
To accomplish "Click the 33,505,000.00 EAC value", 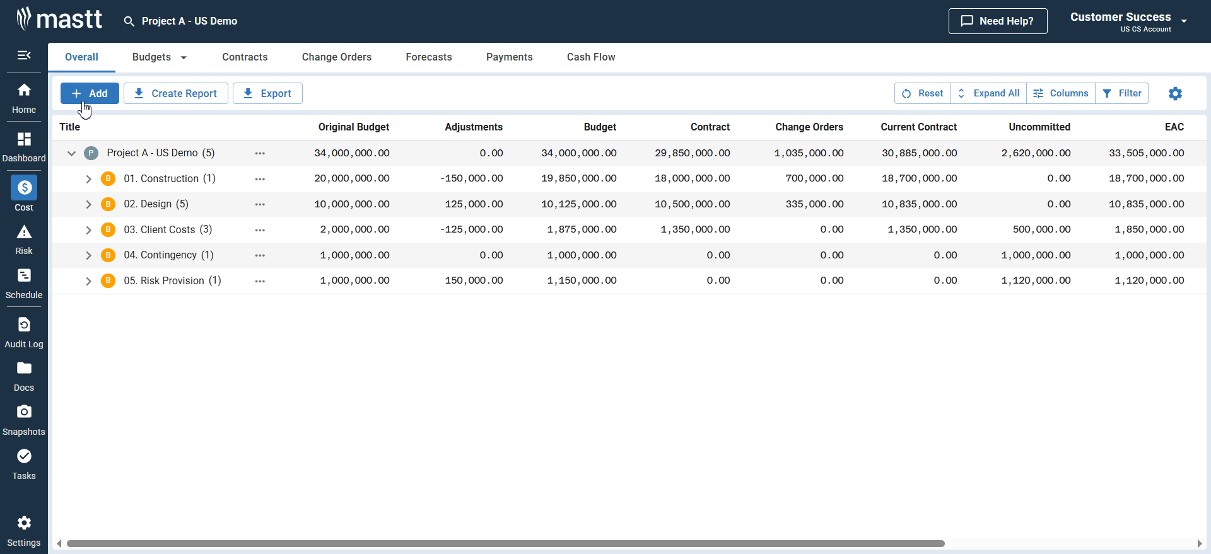I will coord(1147,153).
